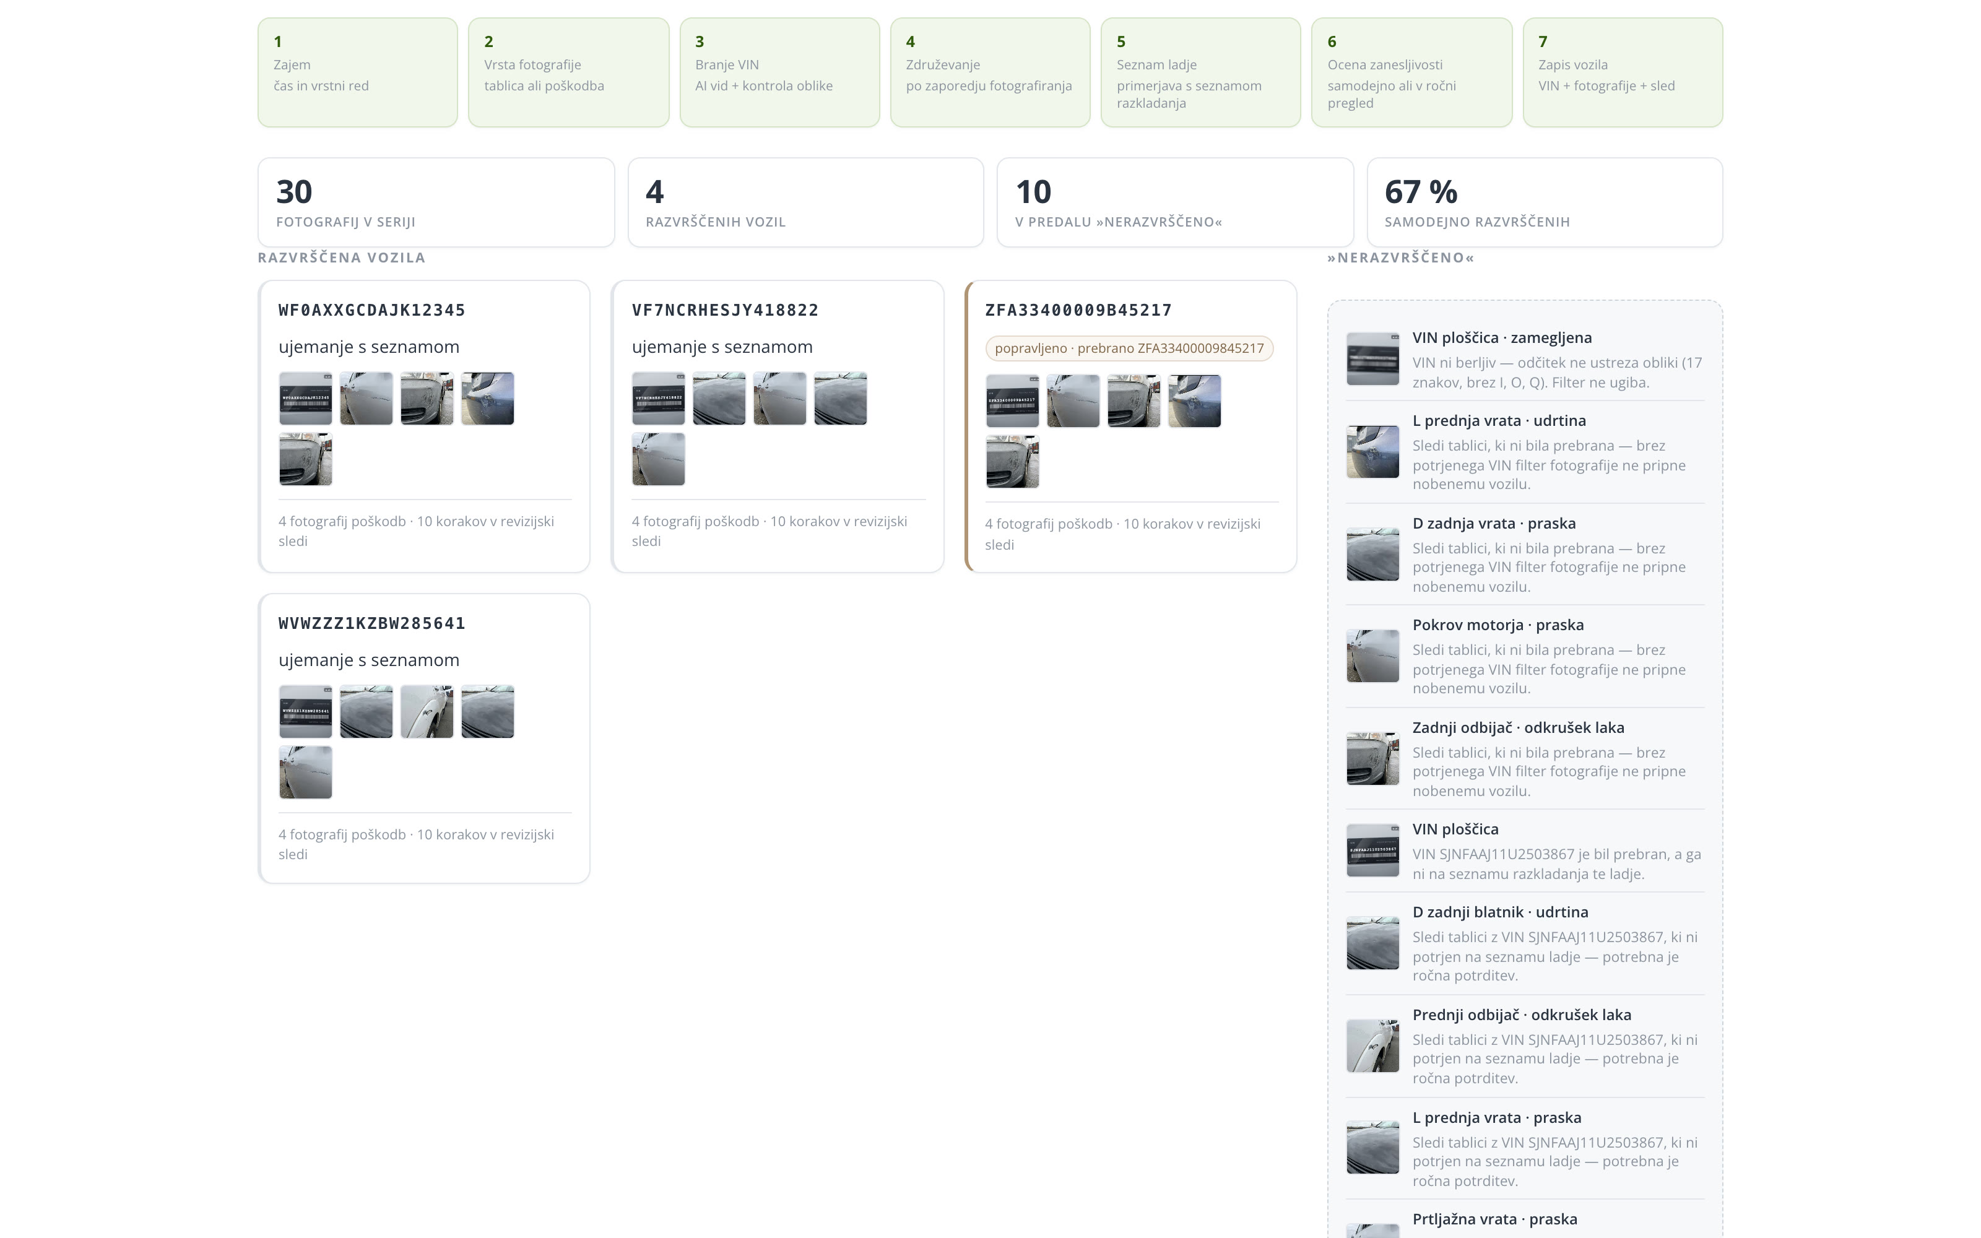
Task: Select VIN heading WVWZZZ1KZBW285641
Action: pos(371,623)
